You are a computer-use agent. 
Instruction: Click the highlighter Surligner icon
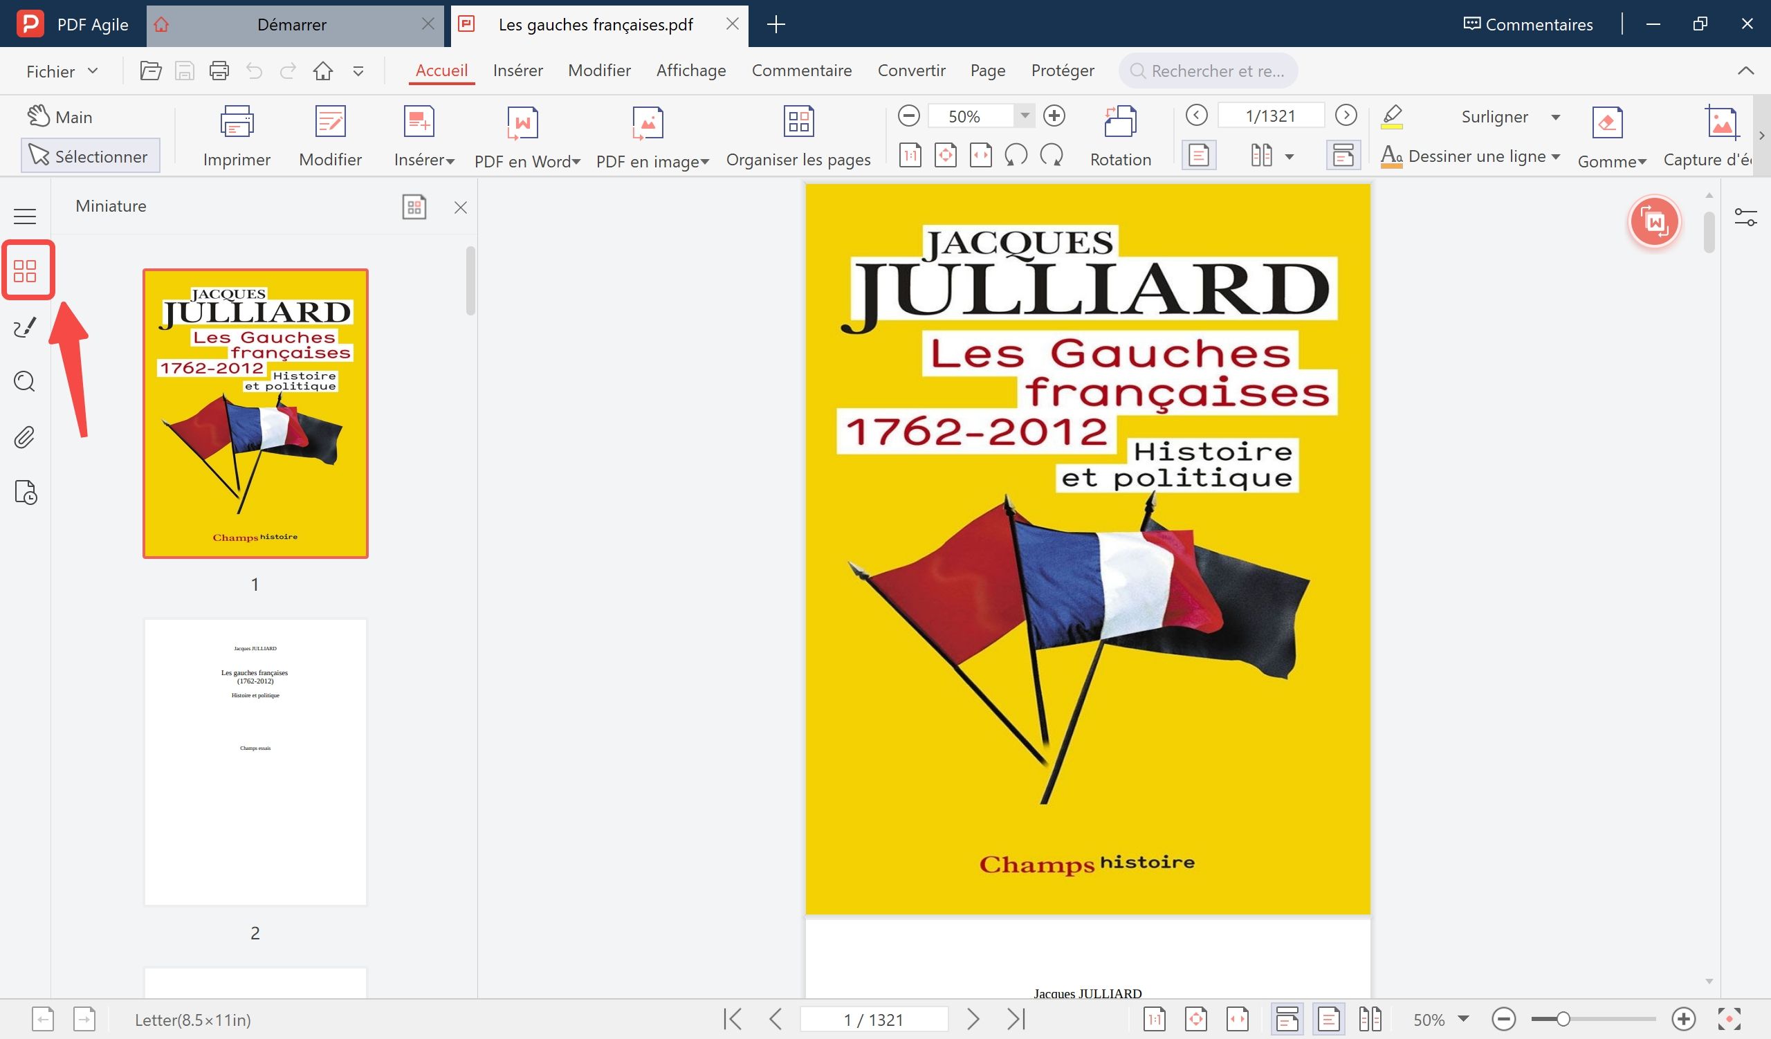[x=1392, y=117]
